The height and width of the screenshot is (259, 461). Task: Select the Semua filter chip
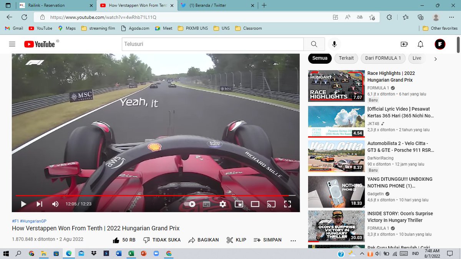click(320, 58)
